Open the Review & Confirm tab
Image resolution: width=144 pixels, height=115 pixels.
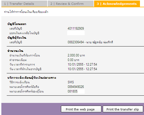[71, 4]
